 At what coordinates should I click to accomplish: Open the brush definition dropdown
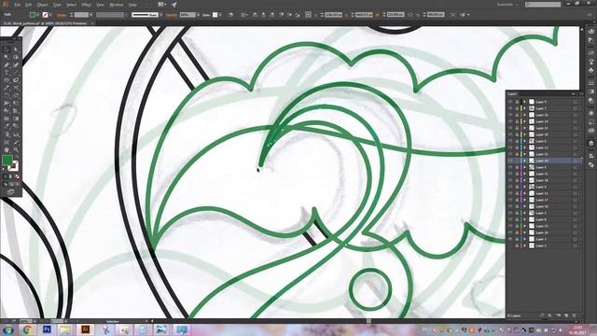(161, 15)
